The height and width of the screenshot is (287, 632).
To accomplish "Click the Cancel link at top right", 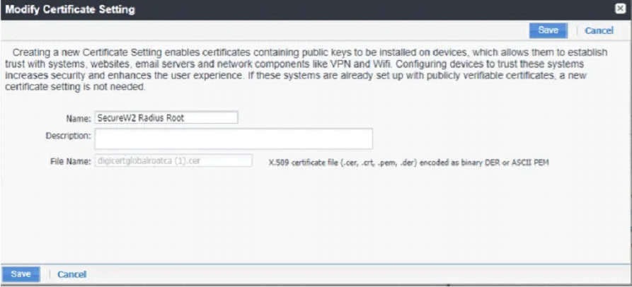I will click(x=599, y=30).
